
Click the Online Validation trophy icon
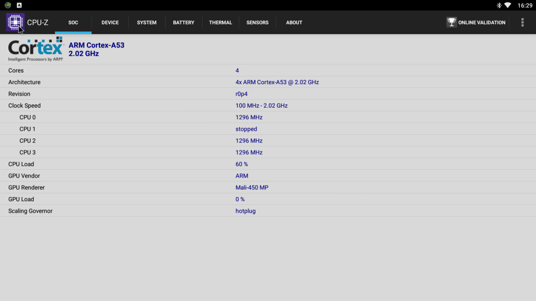451,22
